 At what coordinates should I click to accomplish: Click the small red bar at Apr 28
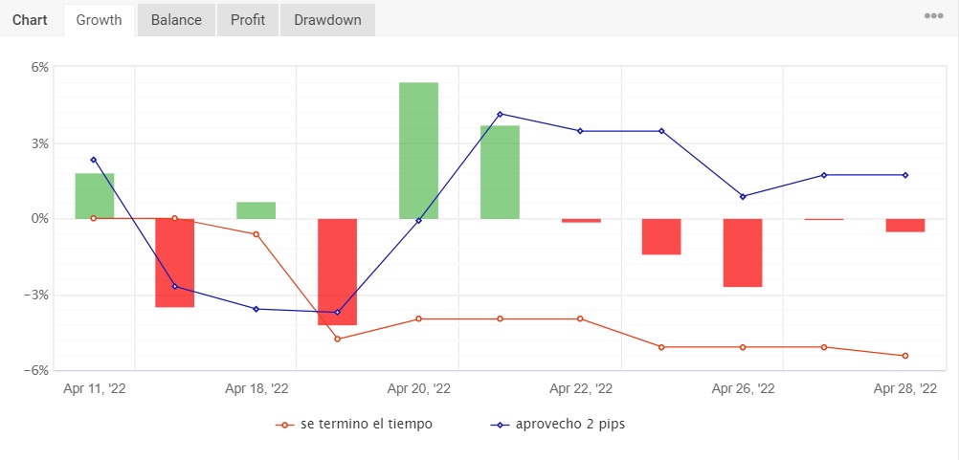tap(905, 226)
